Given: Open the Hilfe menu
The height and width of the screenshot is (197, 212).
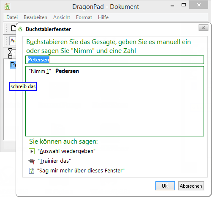Looking at the screenshot, I should click(103, 17).
